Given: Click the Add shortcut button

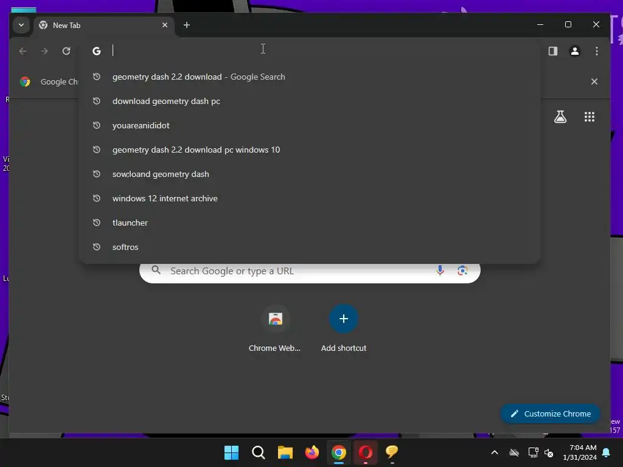Looking at the screenshot, I should click(x=344, y=329).
